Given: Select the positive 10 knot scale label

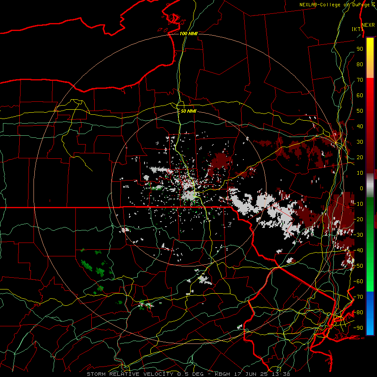Looking at the screenshot, I should pos(360,173).
